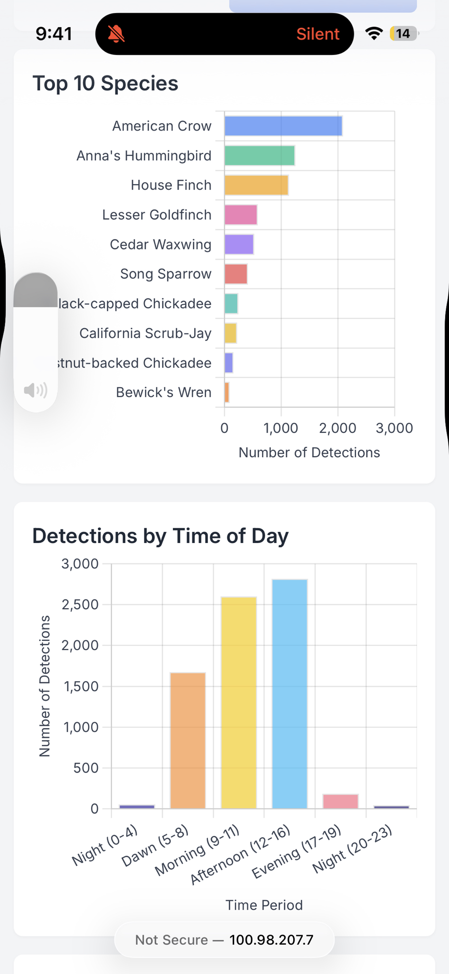Tap the Wi-Fi status icon
This screenshot has width=449, height=974.
click(374, 34)
